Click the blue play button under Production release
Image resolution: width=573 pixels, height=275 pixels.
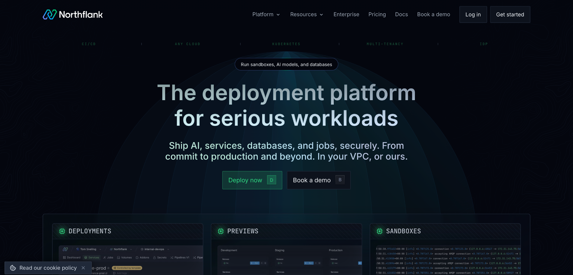click(x=360, y=263)
